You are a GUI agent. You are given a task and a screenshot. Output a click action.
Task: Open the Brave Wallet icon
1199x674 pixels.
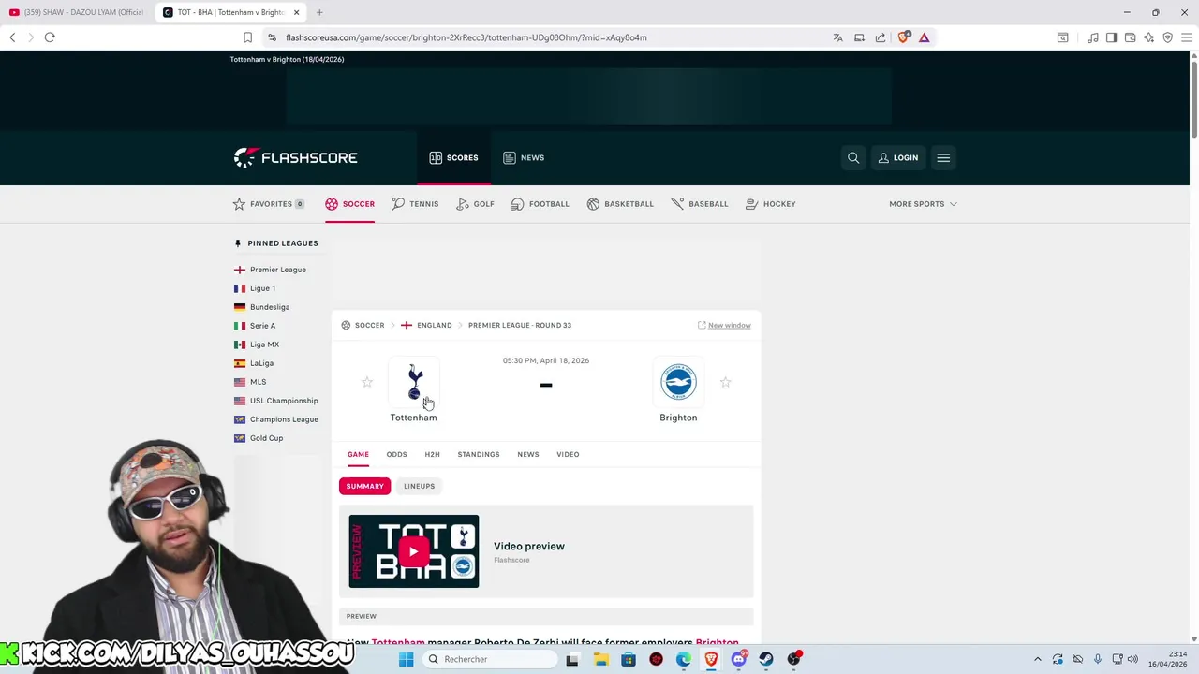pyautogui.click(x=1130, y=37)
